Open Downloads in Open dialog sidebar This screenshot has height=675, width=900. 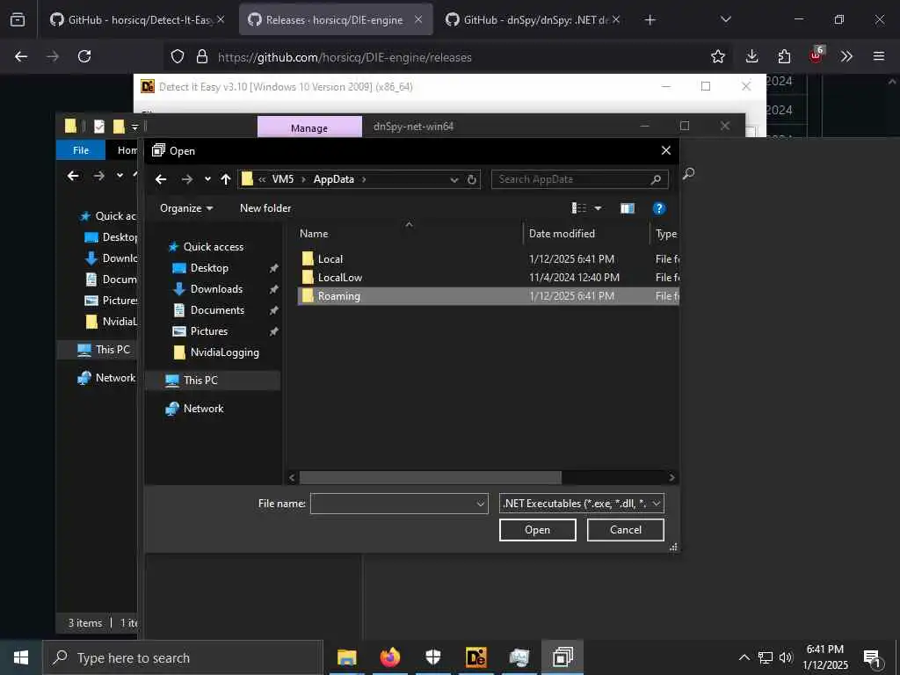216,289
